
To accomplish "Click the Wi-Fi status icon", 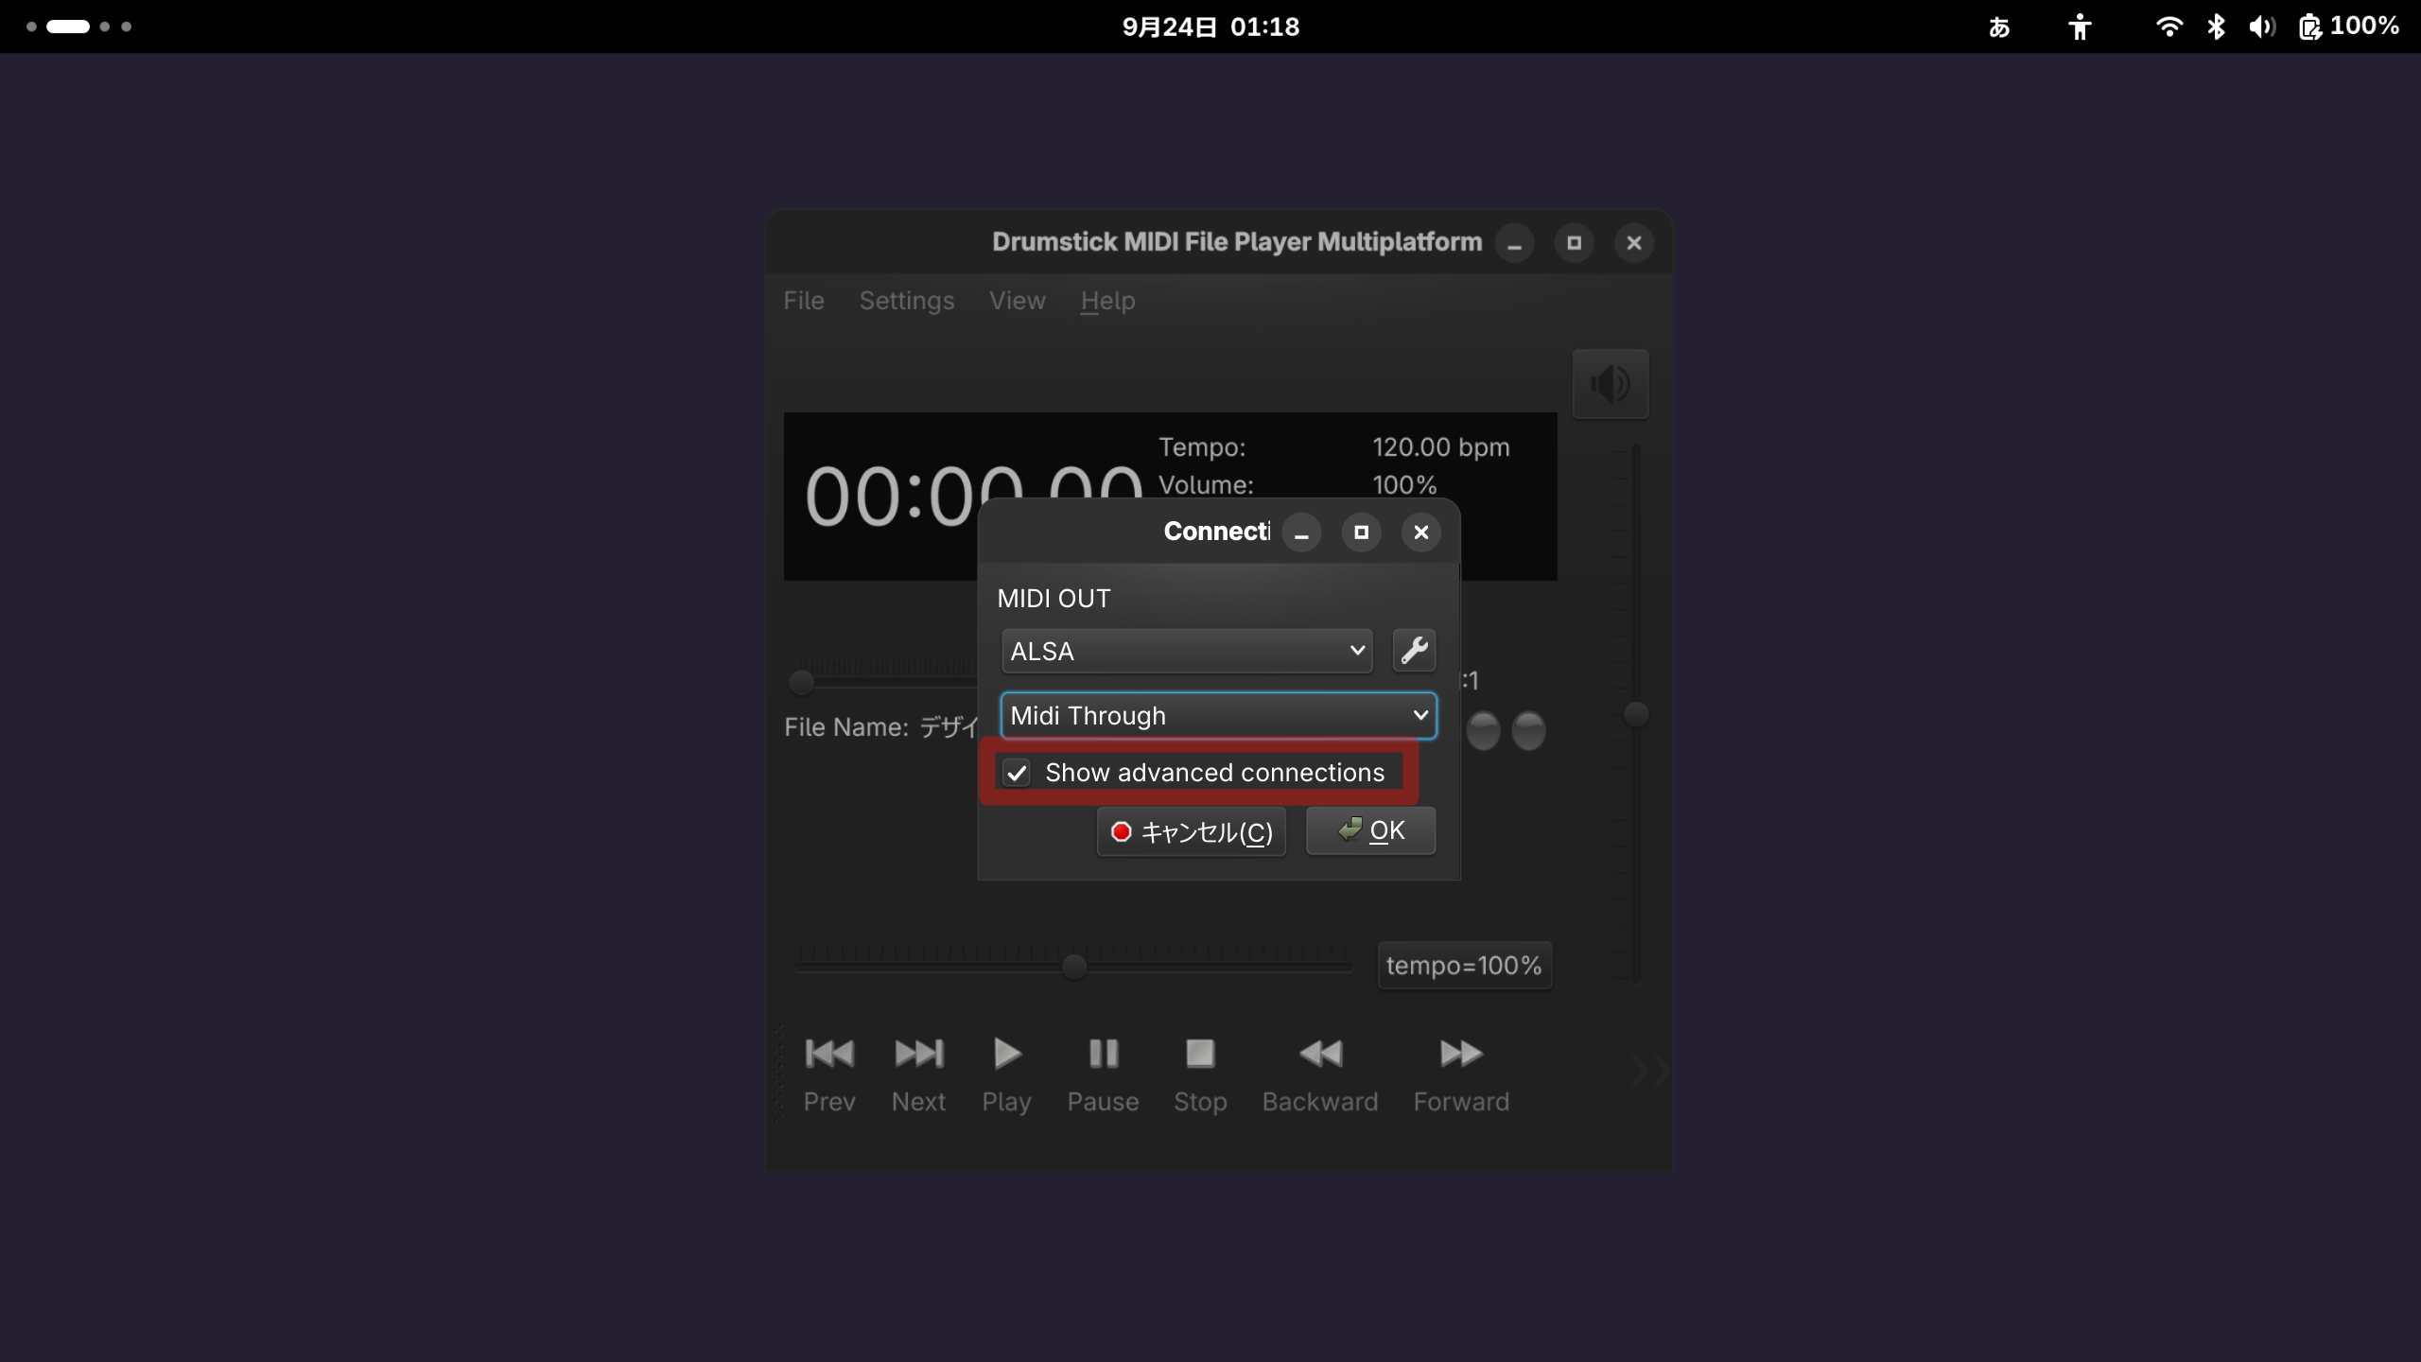I will click(2168, 26).
